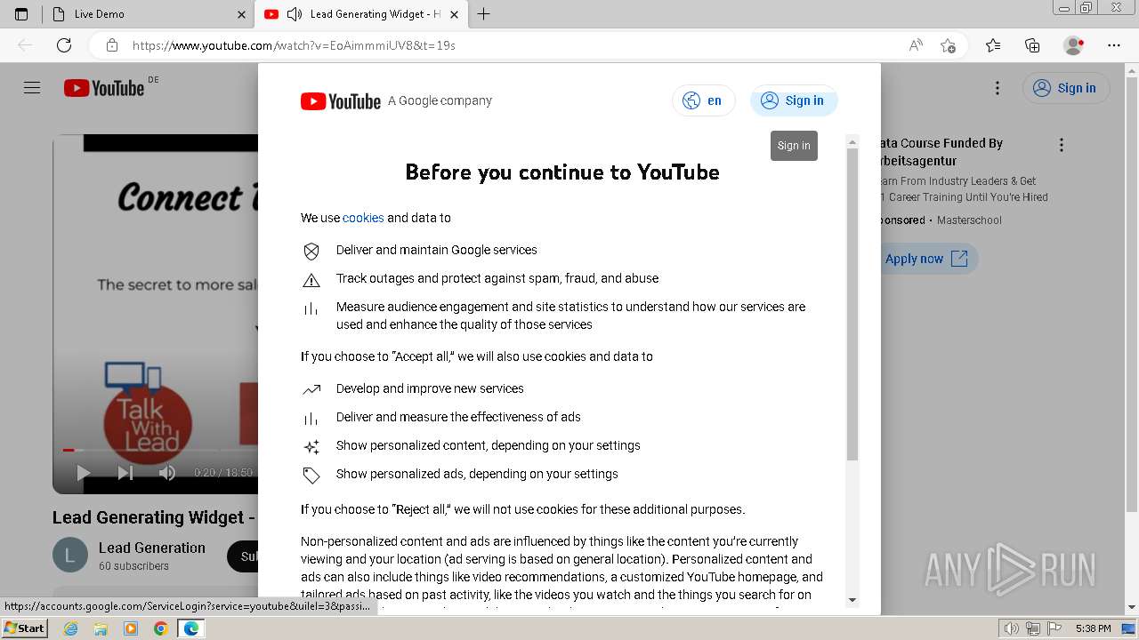Click the dialog scrollbar down arrow
The height and width of the screenshot is (640, 1139).
tap(852, 600)
